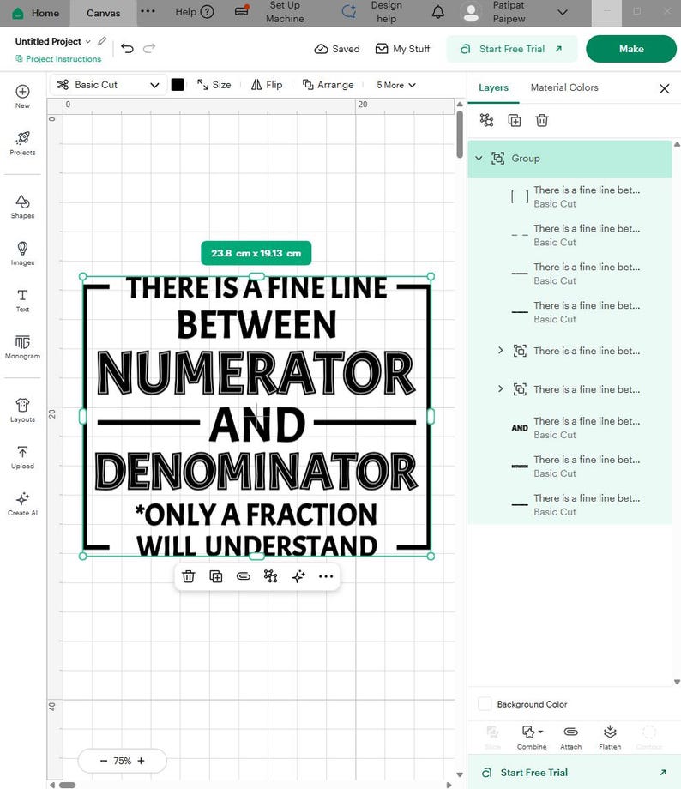Image resolution: width=681 pixels, height=789 pixels.
Task: Click the Flatten button
Action: (610, 738)
